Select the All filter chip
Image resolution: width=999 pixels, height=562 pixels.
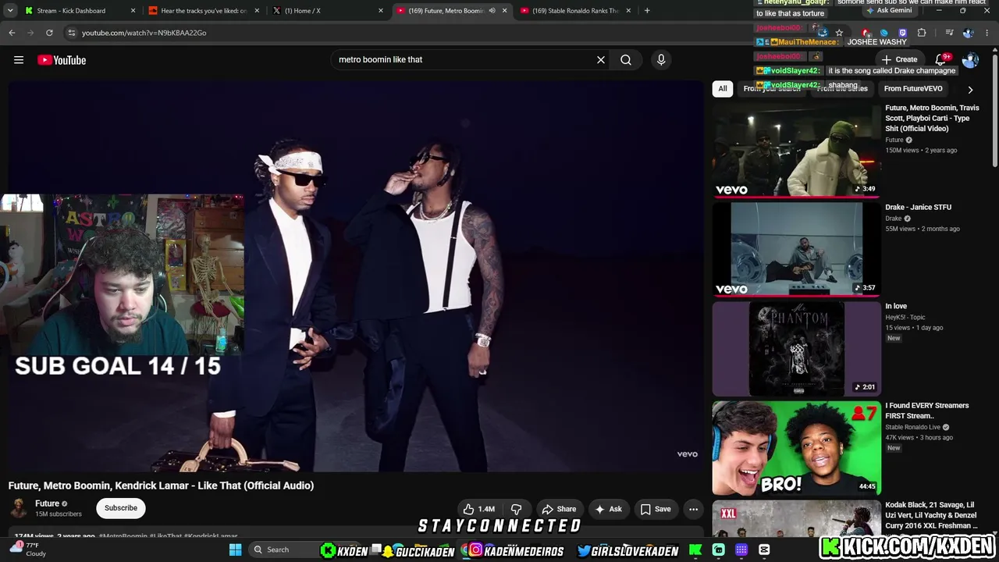pyautogui.click(x=723, y=89)
